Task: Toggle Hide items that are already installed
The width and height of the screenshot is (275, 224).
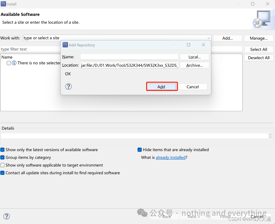Action: pos(140,150)
